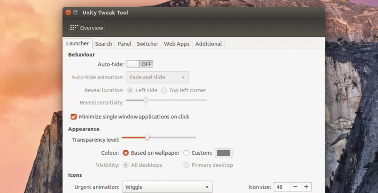Select the Custom colour radio button
The image size is (378, 193).
click(186, 153)
